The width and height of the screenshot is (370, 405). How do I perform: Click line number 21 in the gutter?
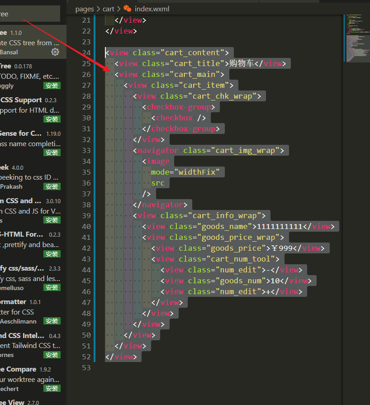click(86, 20)
